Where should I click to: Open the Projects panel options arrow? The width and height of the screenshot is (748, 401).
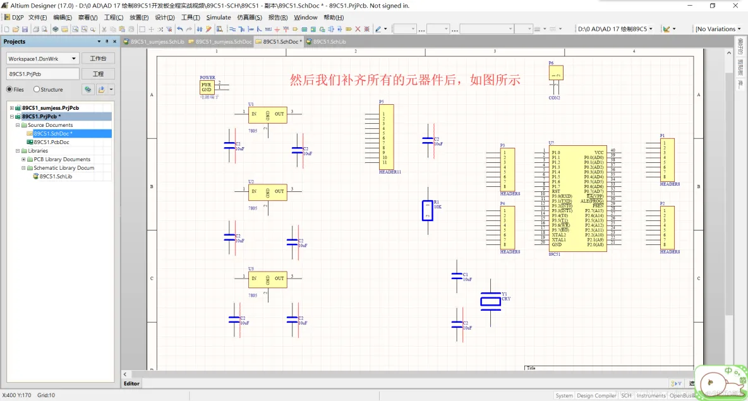pyautogui.click(x=99, y=42)
